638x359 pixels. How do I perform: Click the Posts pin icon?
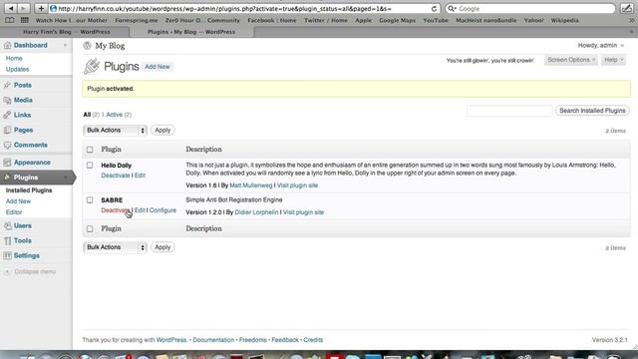(7, 85)
